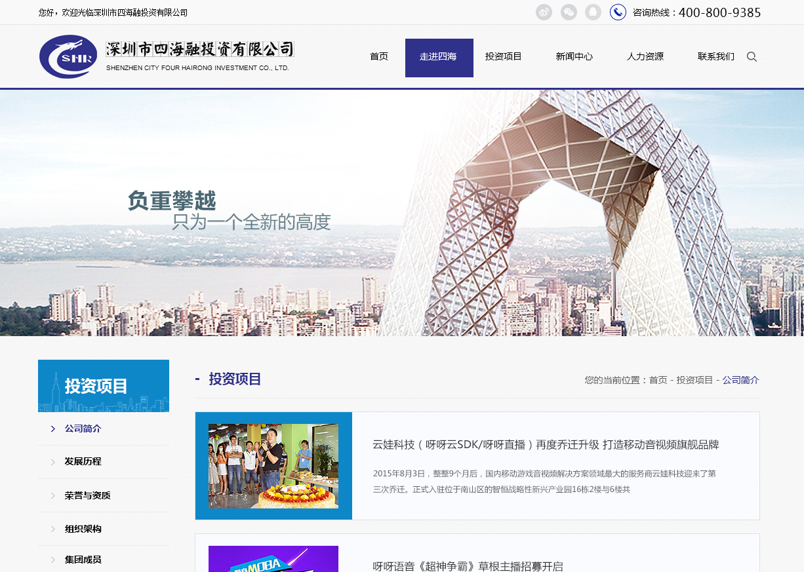Click the cake celebration news thumbnail

(x=273, y=466)
